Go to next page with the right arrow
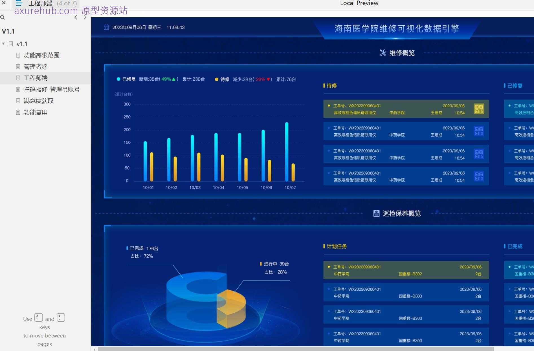This screenshot has width=534, height=351. 85,17
